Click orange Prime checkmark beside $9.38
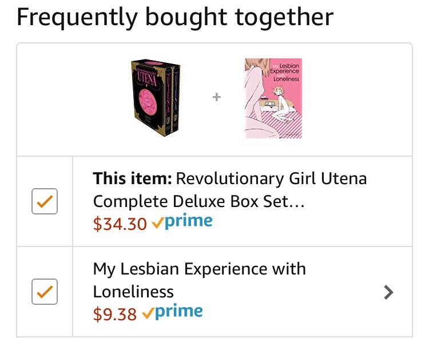Image resolution: width=429 pixels, height=338 pixels. [148, 313]
